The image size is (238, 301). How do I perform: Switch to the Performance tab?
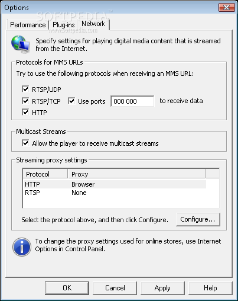[x=28, y=25]
